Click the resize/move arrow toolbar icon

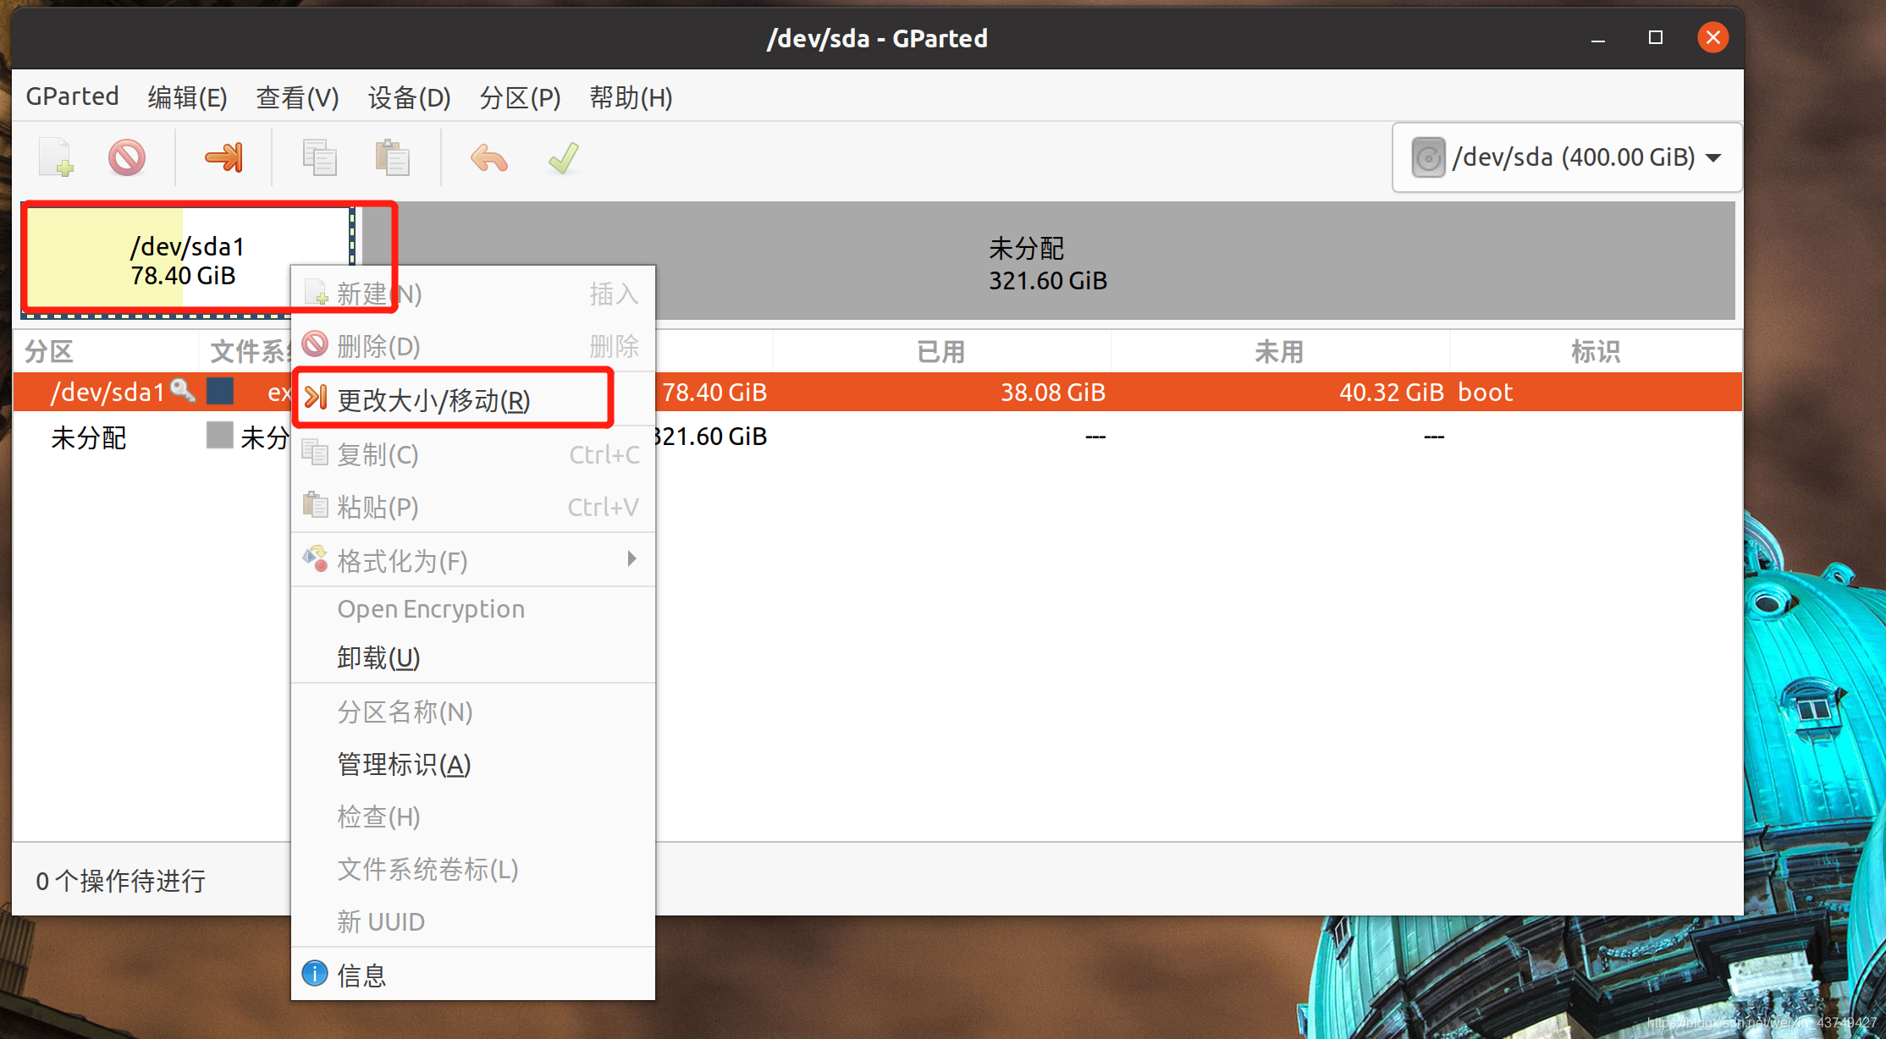click(x=223, y=157)
